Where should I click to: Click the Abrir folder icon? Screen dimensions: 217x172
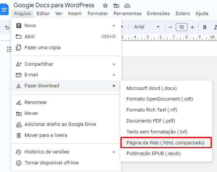[x=19, y=37]
